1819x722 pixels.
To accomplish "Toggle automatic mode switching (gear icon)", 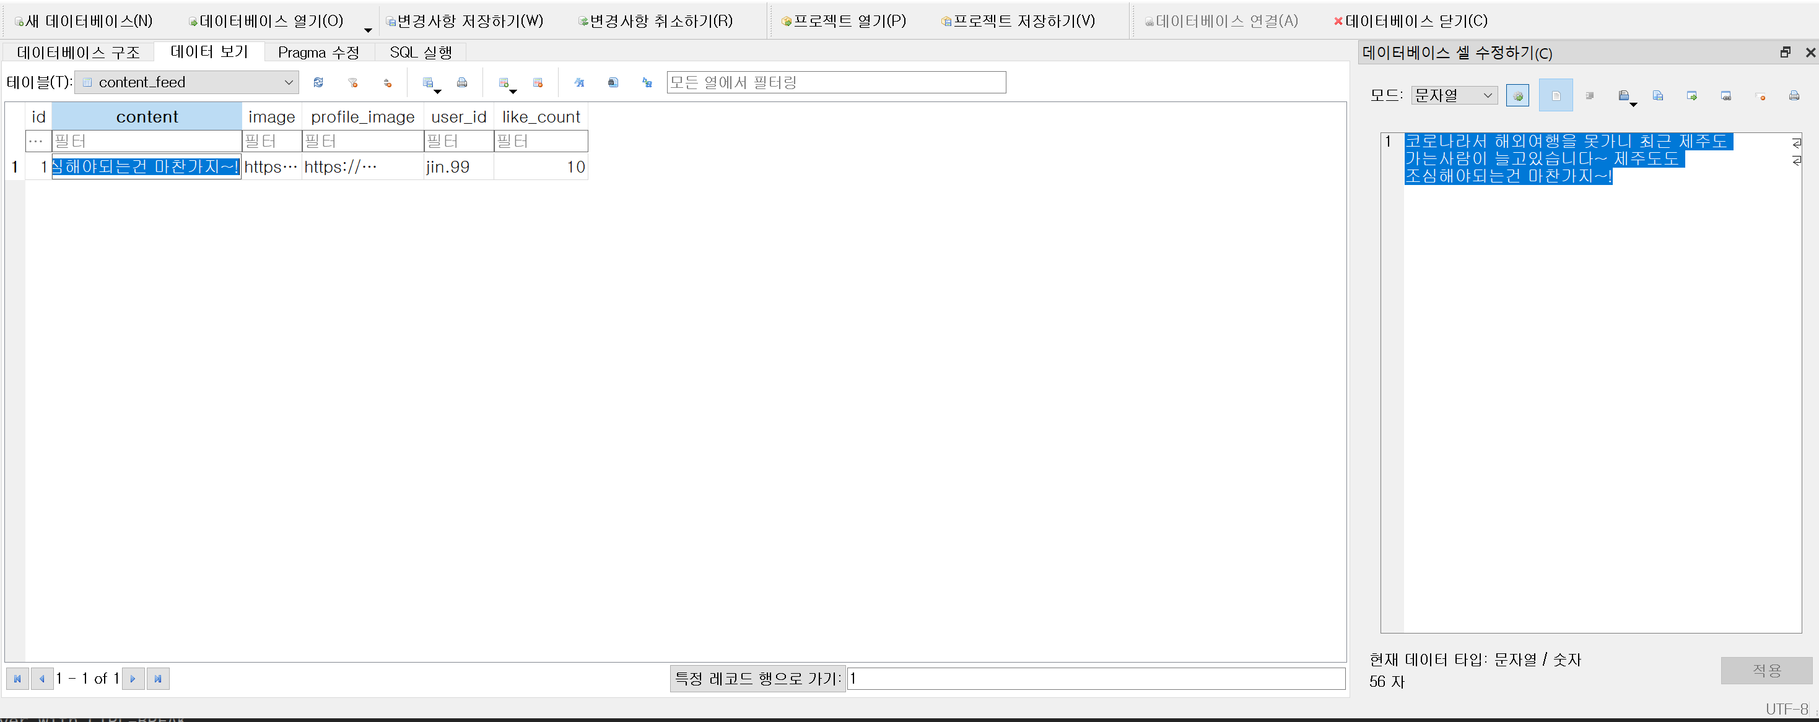I will coord(1517,96).
